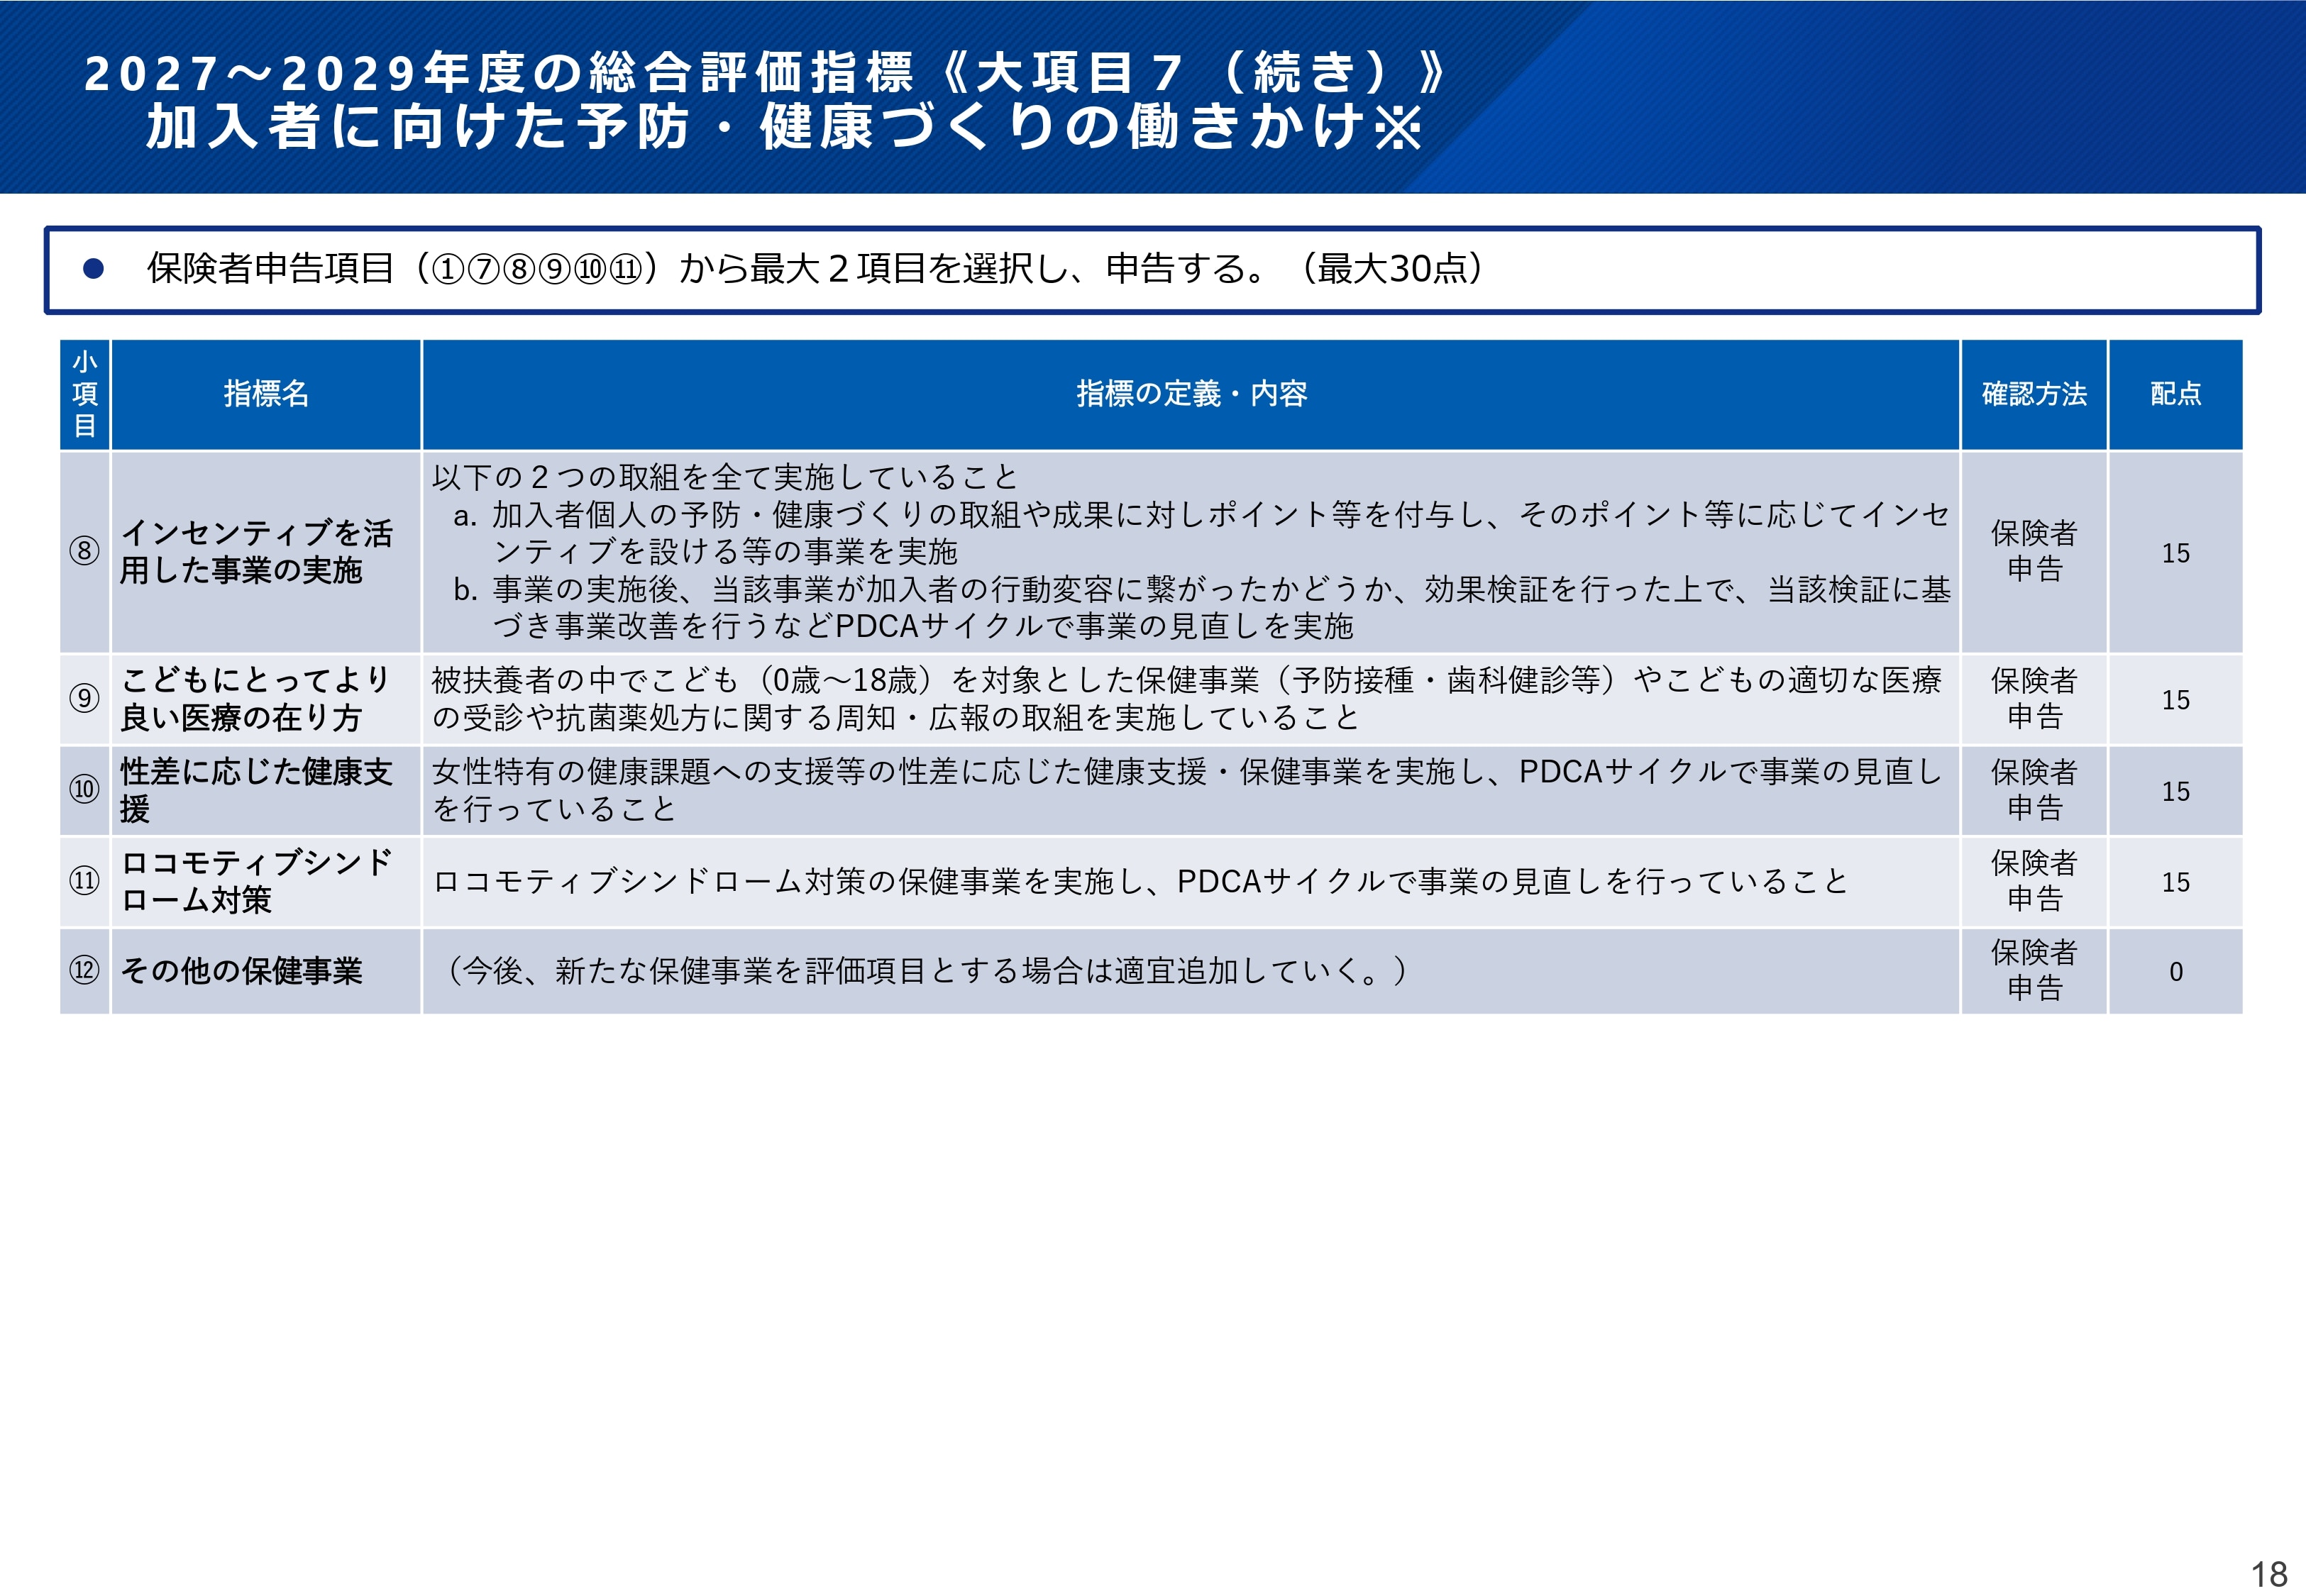Click indicator name 性差に応じた健康支援
Viewport: 2306px width, 1596px height.
coord(256,789)
